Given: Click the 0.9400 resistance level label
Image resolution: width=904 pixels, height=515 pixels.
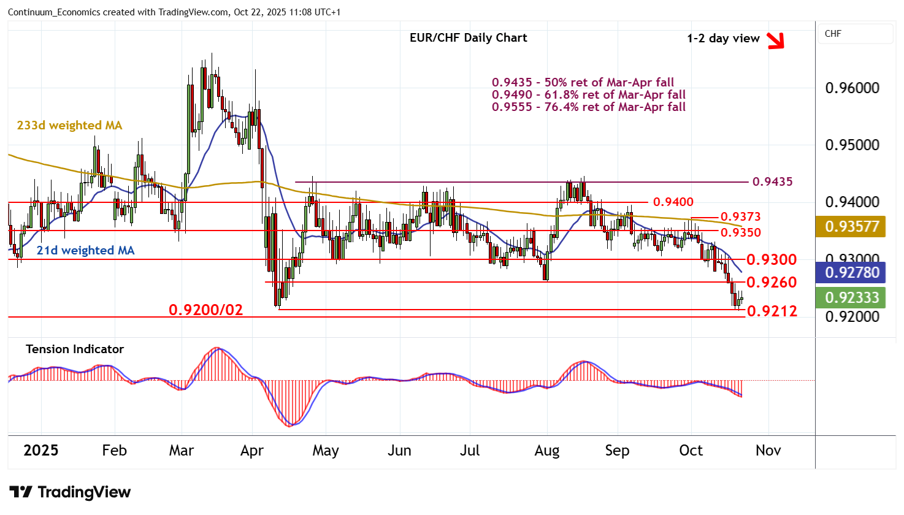Looking at the screenshot, I should tap(673, 202).
